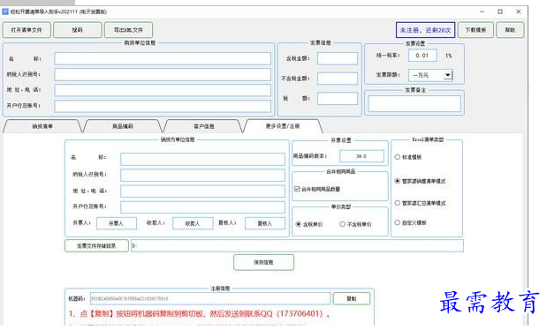Focus buyer 纳税人识别号 field in 购货单位信息
The width and height of the screenshot is (547, 330).
163,74
